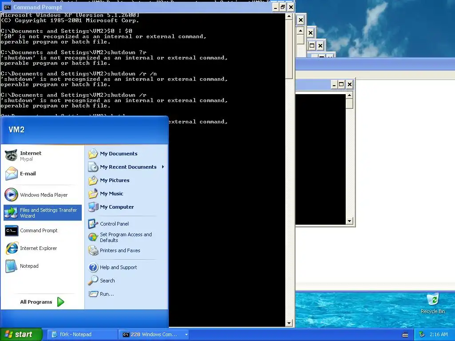Open Files and Settings Transfer Wizard
The height and width of the screenshot is (341, 455).
click(x=43, y=213)
